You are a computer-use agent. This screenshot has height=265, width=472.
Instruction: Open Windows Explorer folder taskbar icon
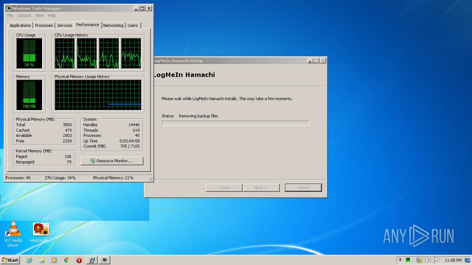[x=42, y=260]
